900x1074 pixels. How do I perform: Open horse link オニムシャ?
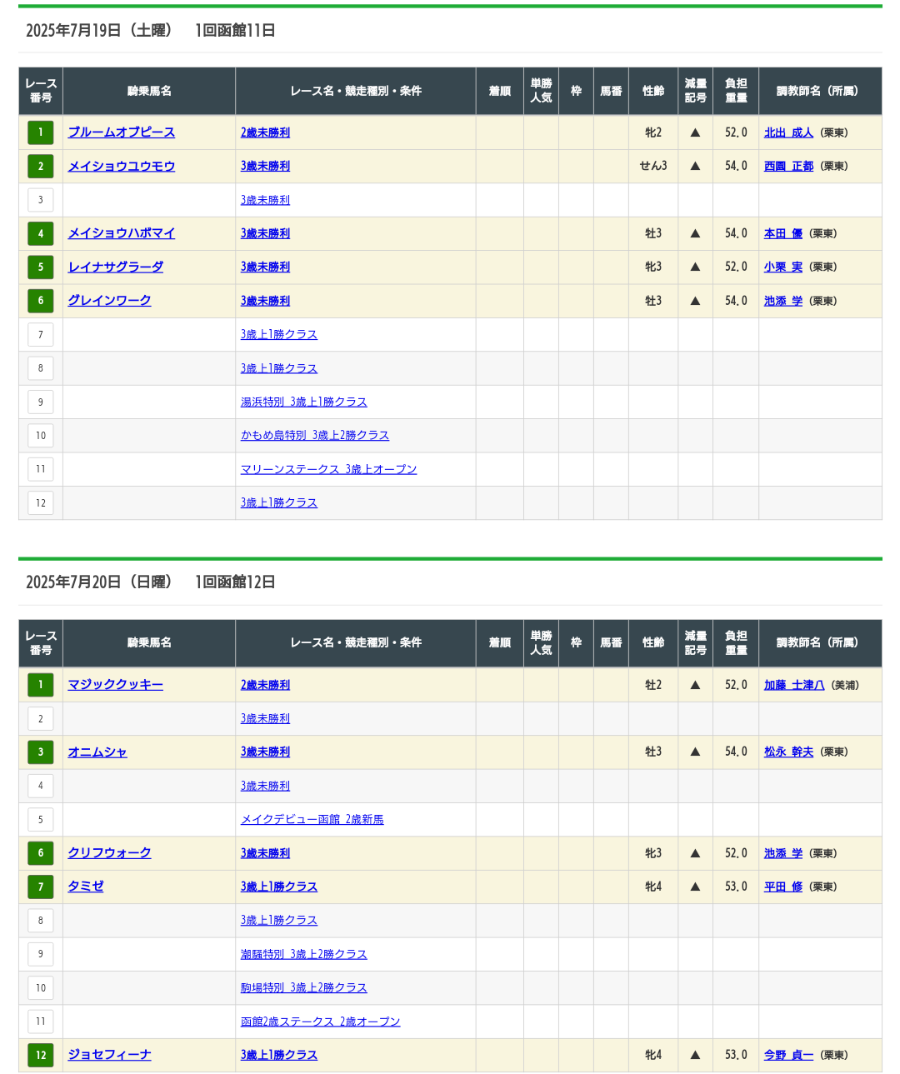(x=97, y=752)
